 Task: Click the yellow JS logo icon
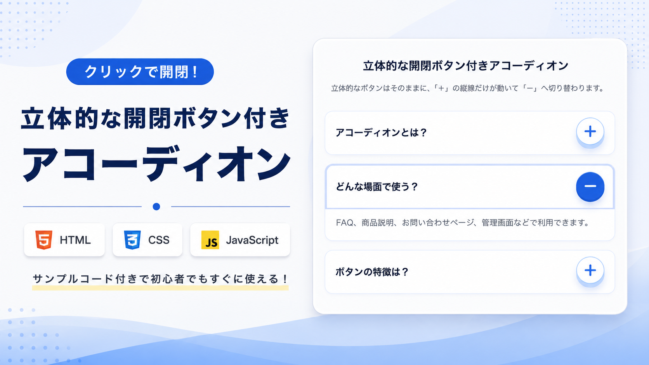[210, 240]
